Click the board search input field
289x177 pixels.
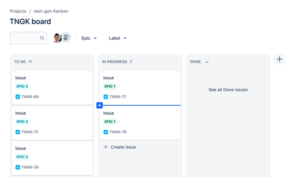(x=28, y=38)
